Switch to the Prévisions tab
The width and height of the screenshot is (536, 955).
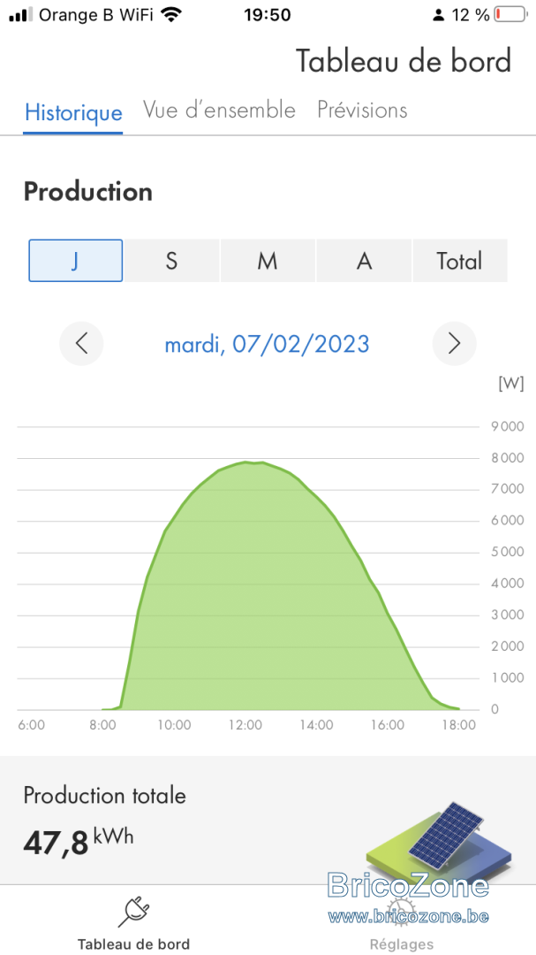point(362,111)
